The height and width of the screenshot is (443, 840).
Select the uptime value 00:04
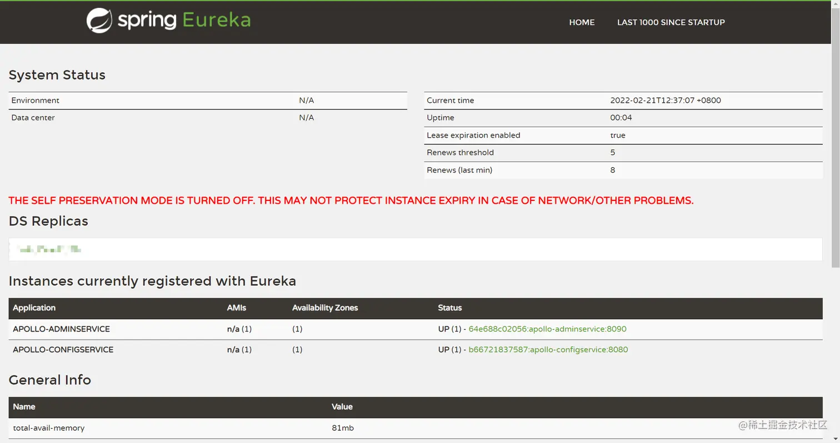tap(621, 118)
